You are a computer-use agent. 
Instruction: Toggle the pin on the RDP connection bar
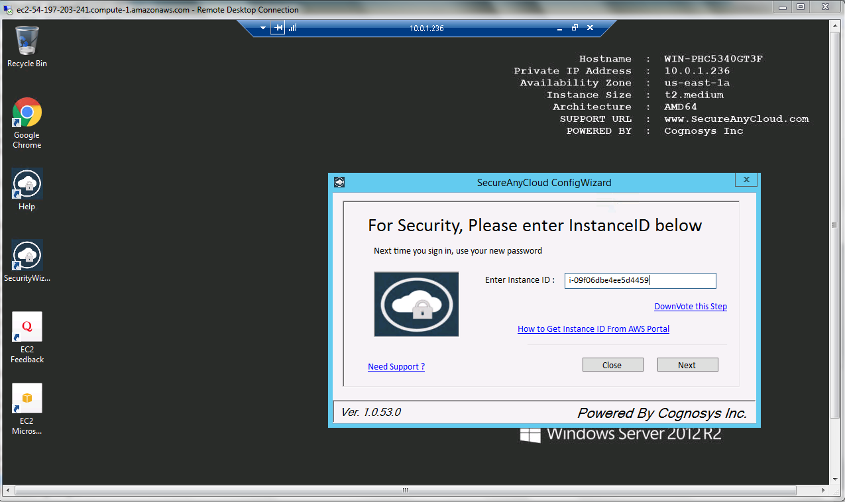(278, 28)
